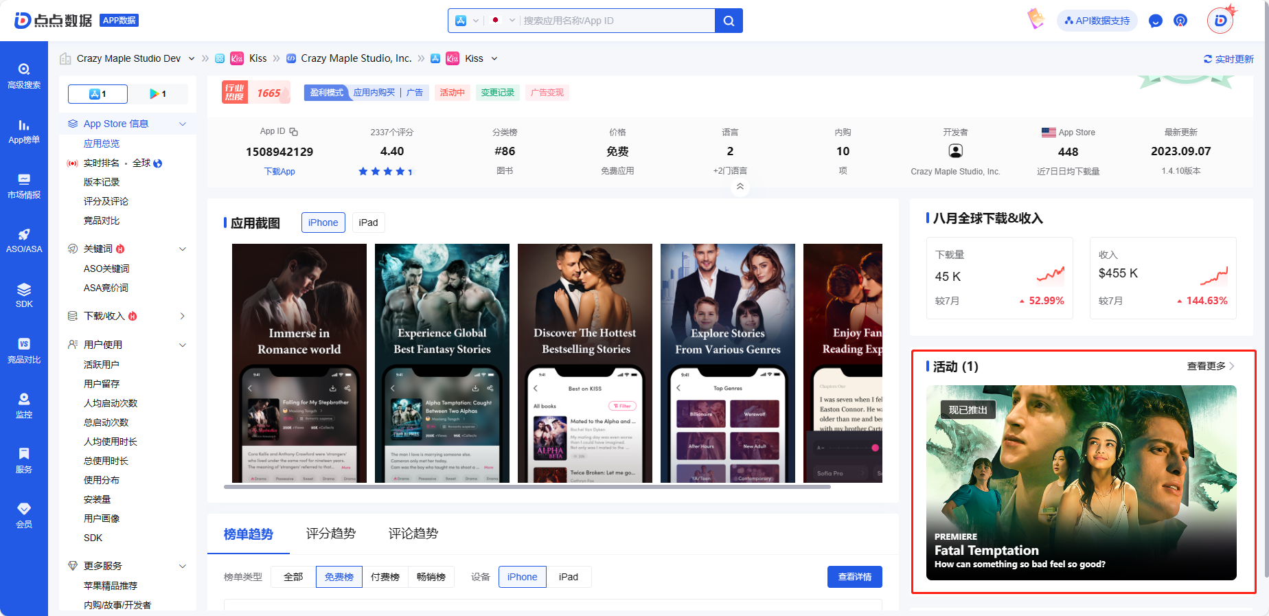Click the 点点数据 logo

click(x=54, y=21)
